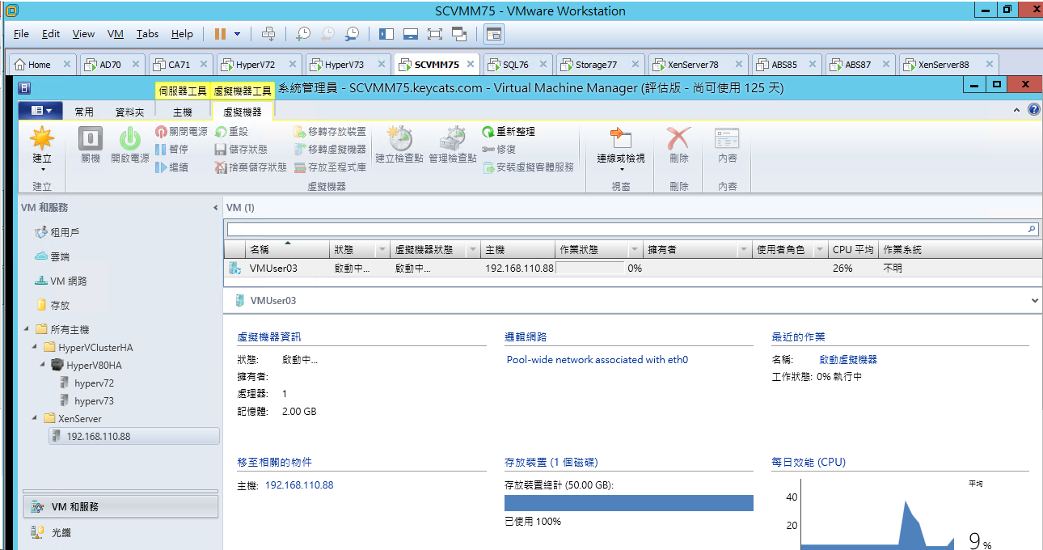Click the console view icon in VMware toolbar
Viewport: 1043px width, 550px height.
[x=493, y=34]
